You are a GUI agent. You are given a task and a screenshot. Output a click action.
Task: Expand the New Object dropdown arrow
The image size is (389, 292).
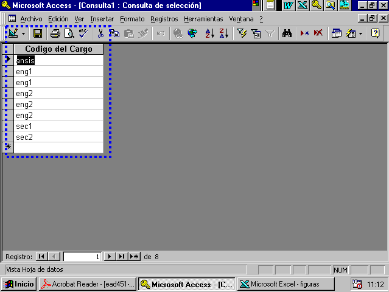pyautogui.click(x=361, y=33)
